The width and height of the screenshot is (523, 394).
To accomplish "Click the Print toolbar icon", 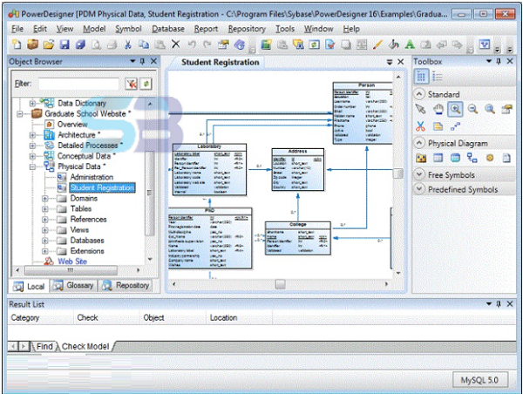I will (112, 44).
